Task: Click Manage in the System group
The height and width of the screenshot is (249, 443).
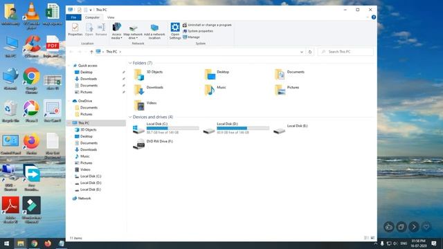Action: click(191, 37)
